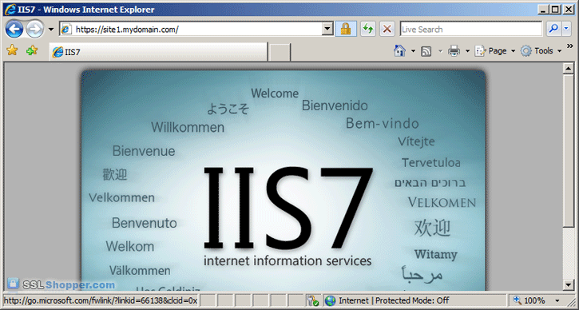This screenshot has width=579, height=310.
Task: Click Add to Favorites star-plus icon
Action: click(x=32, y=50)
